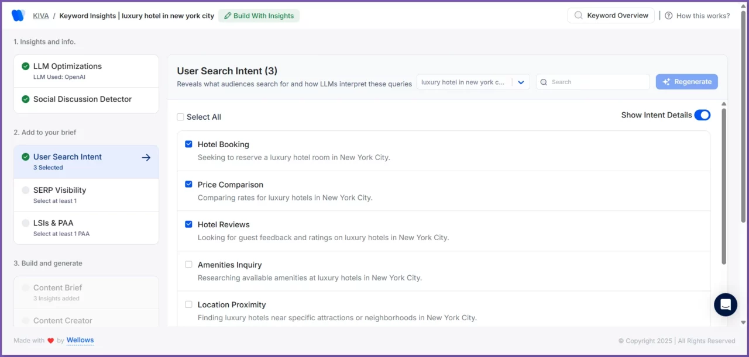Click the green check beside Social Discussion Detector

26,99
